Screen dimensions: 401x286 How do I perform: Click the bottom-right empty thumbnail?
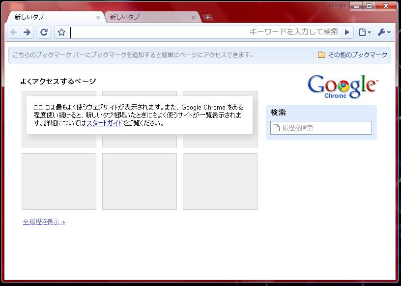220,182
